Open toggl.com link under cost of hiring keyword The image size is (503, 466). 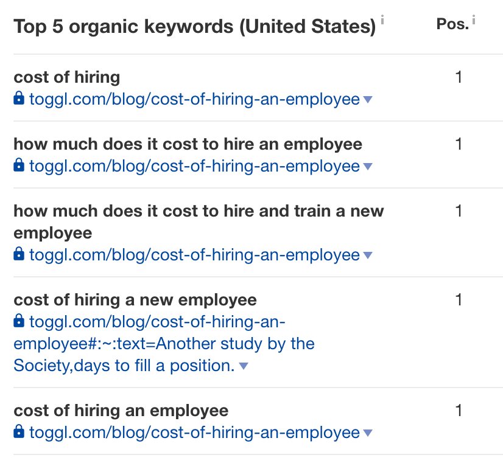194,99
